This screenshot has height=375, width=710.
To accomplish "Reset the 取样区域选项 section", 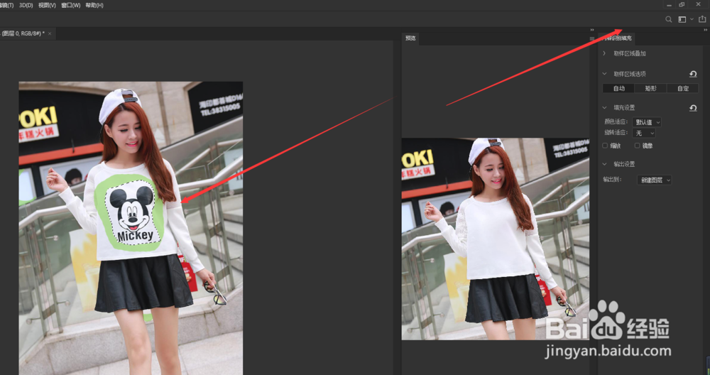I will click(x=693, y=74).
